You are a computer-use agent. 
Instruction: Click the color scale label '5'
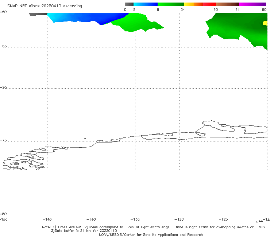pyautogui.click(x=134, y=9)
